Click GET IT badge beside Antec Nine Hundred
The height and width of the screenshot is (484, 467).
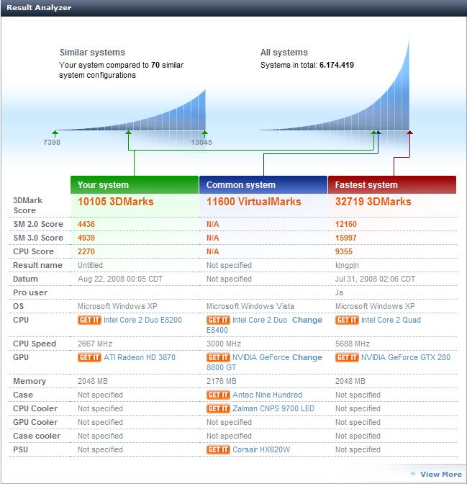[218, 395]
